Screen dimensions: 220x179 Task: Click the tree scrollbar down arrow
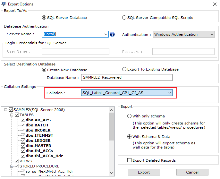pos(112,173)
